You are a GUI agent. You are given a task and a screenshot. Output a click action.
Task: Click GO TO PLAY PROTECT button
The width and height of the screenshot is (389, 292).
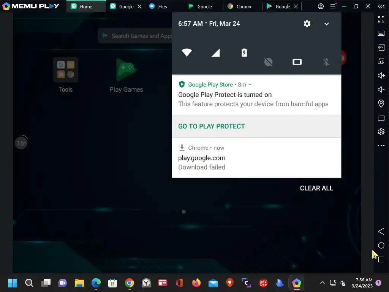[211, 126]
